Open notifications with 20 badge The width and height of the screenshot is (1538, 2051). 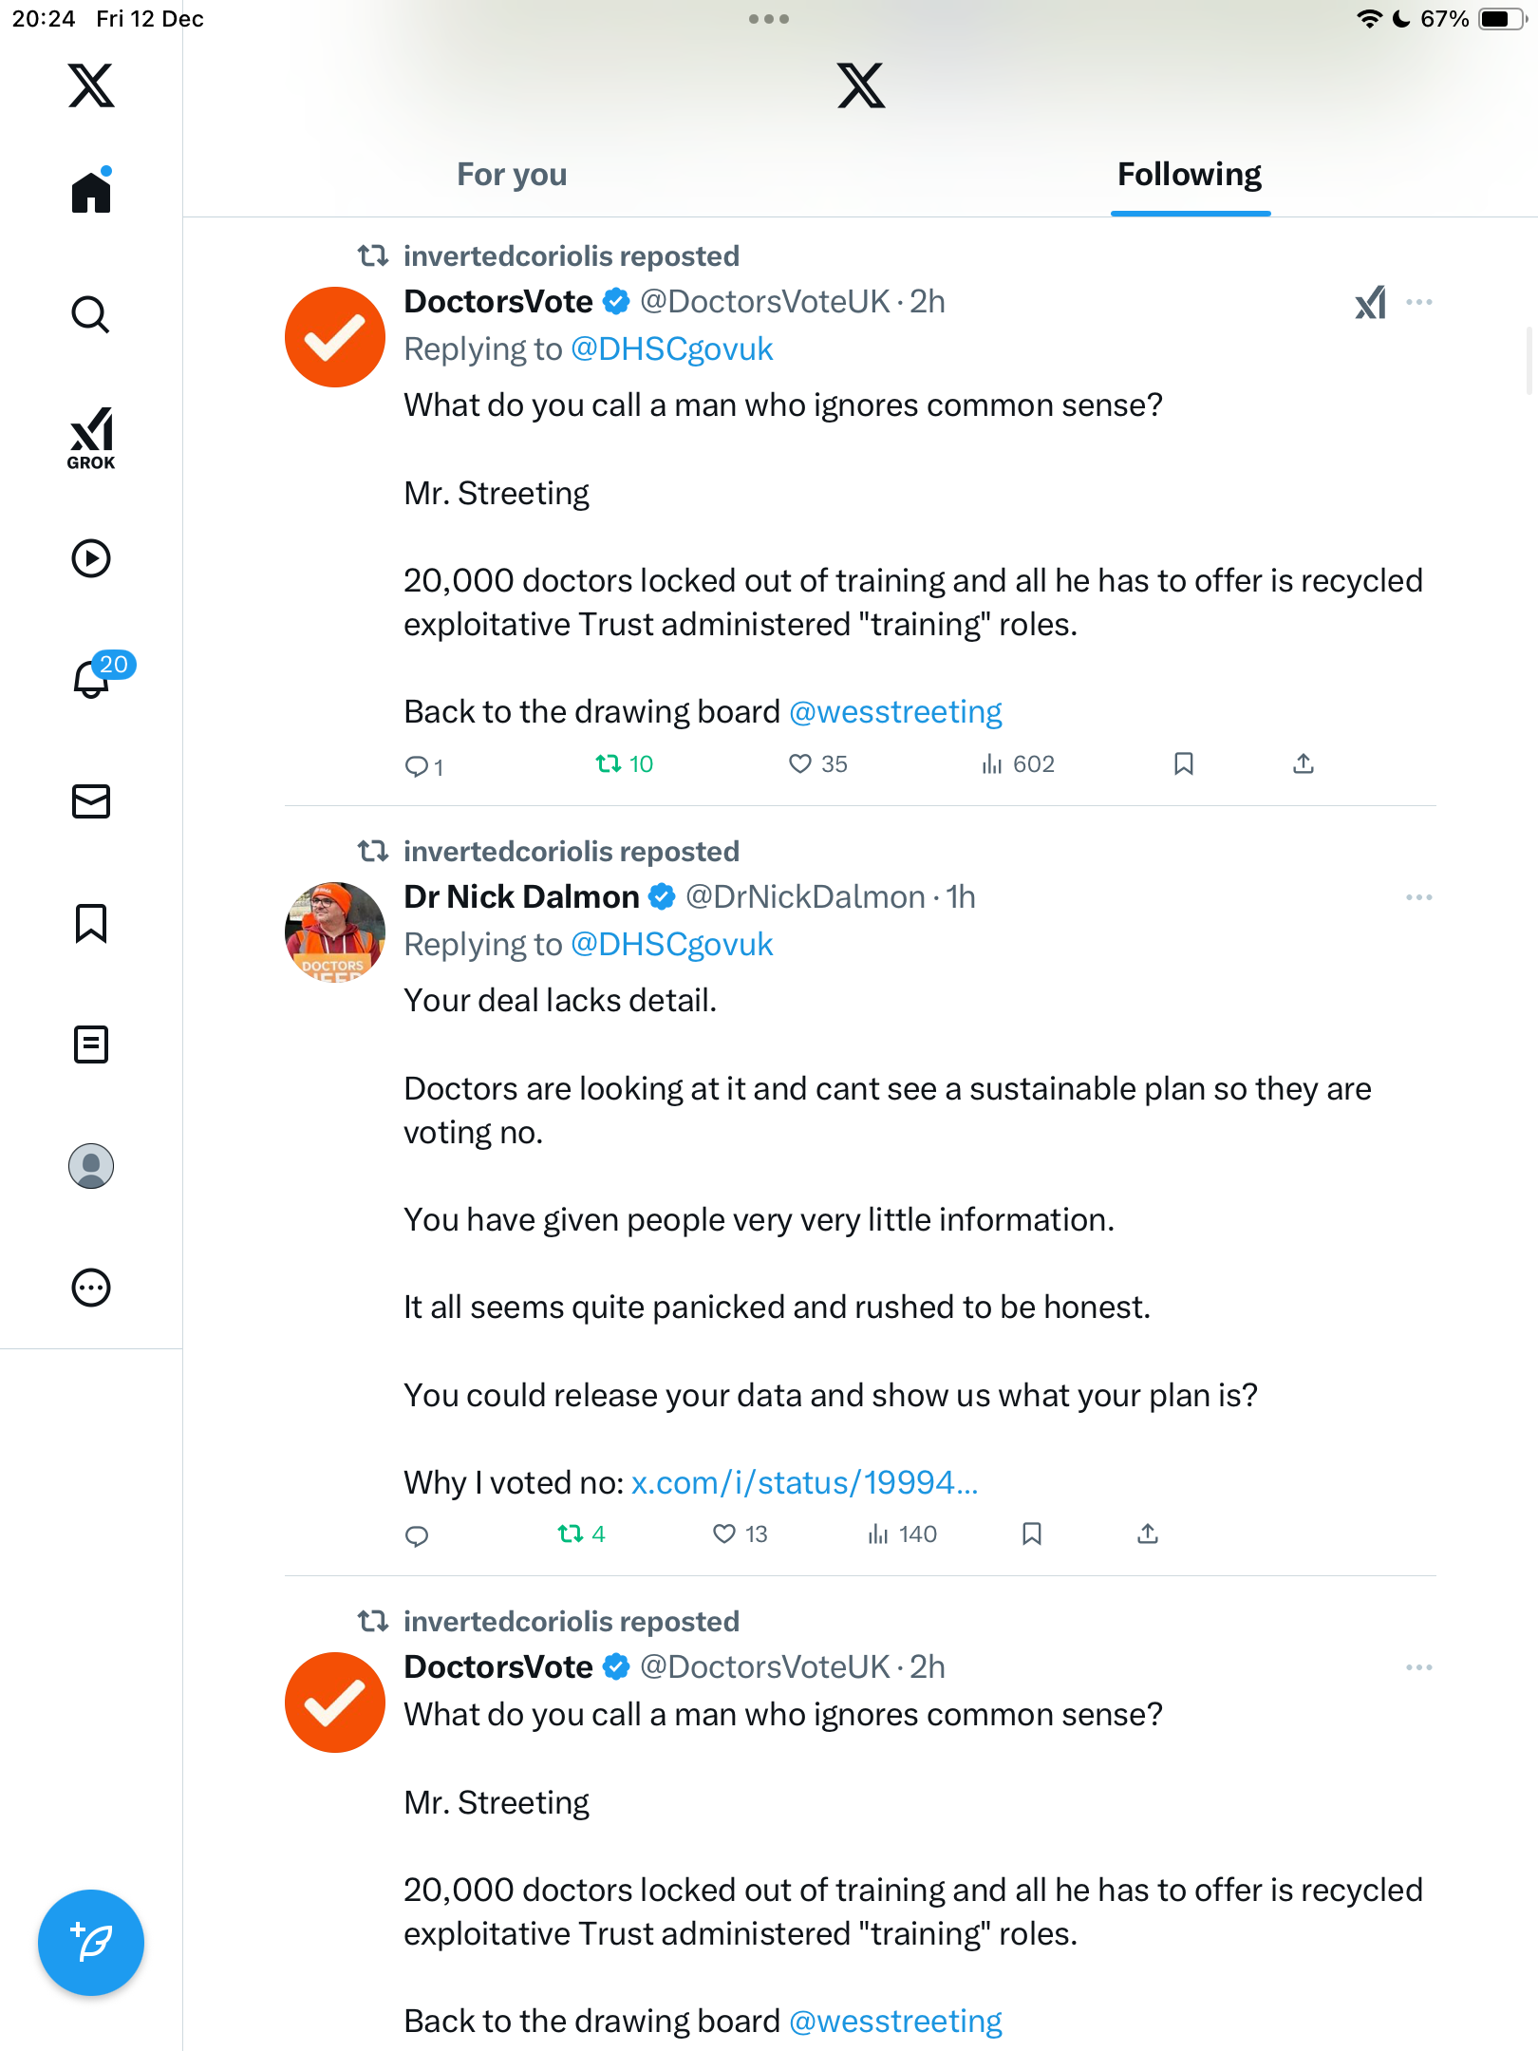point(93,678)
